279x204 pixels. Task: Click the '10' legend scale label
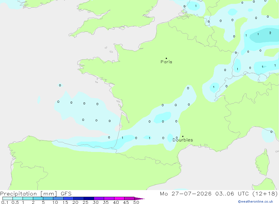pos(55,202)
